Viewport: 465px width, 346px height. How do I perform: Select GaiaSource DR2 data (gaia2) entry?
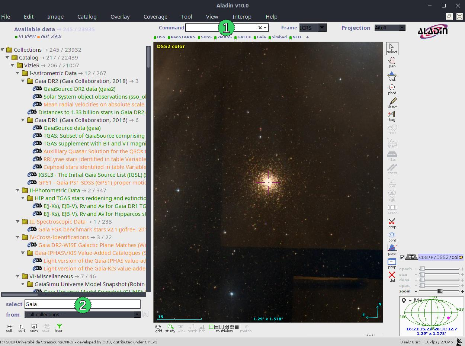pos(80,89)
